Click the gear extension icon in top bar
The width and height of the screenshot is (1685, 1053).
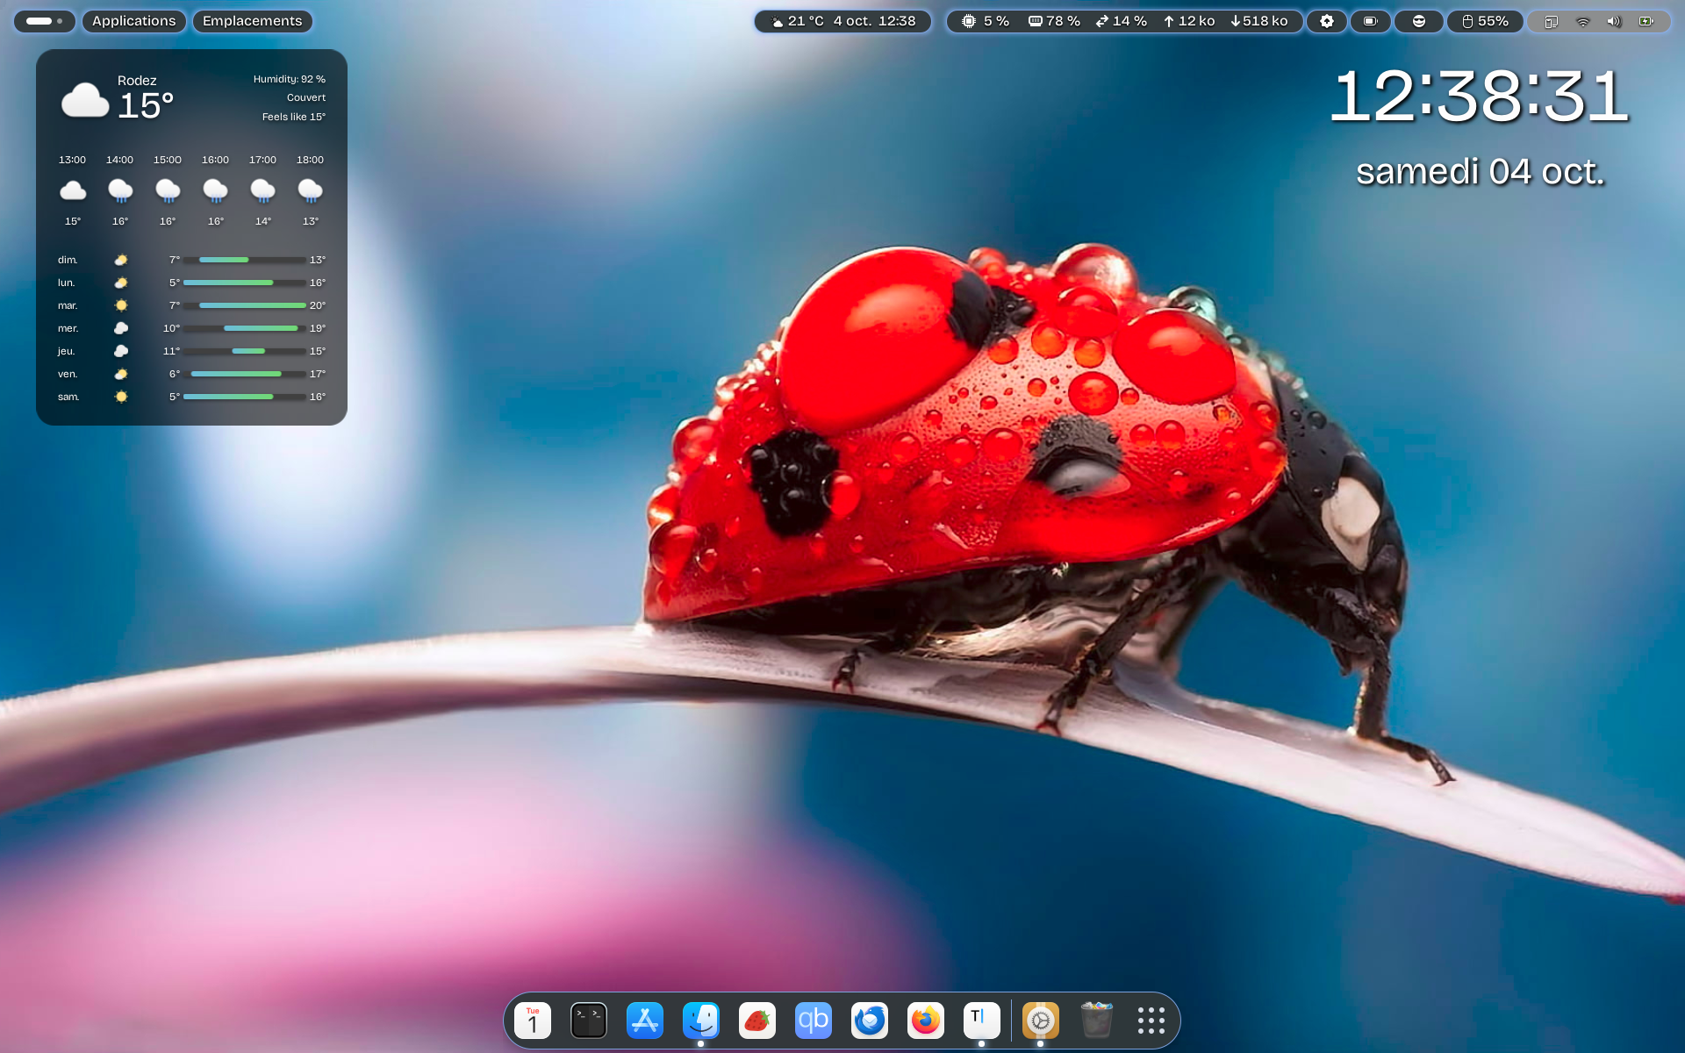coord(1327,21)
